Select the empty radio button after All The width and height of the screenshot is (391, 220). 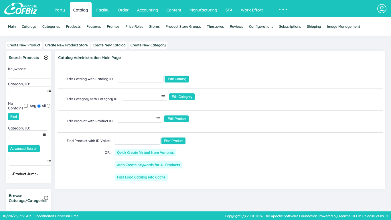pyautogui.click(x=48, y=106)
